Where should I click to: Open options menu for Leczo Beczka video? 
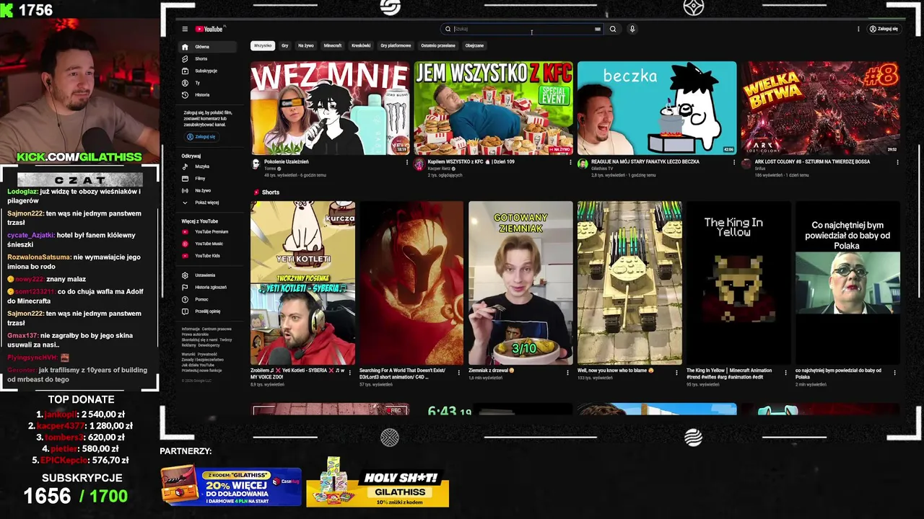[x=733, y=162]
